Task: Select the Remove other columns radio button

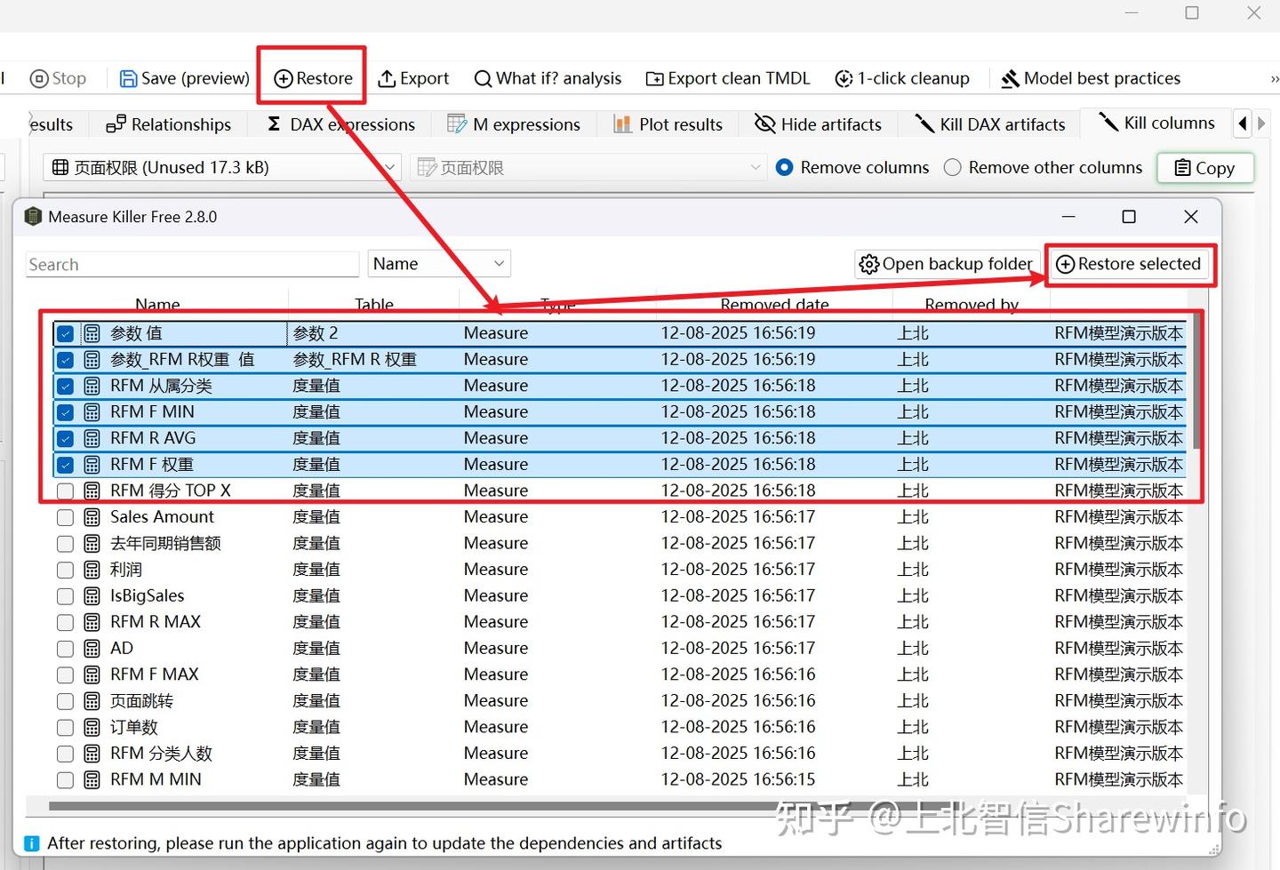Action: click(952, 167)
